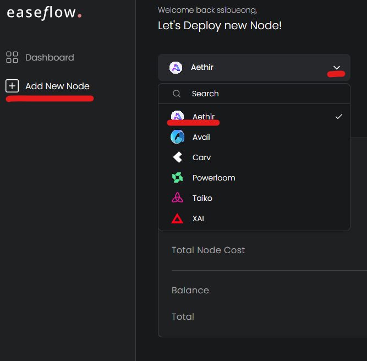Open the Dashboard grid icon
367x361 pixels.
[12, 57]
